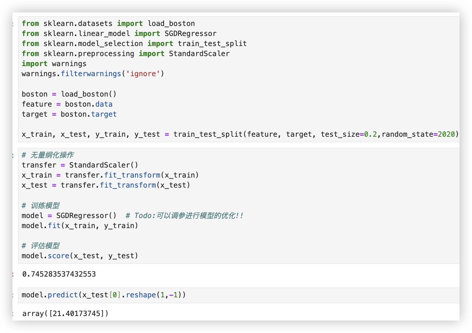
Task: Click the random_state value 2020
Action: (446, 134)
